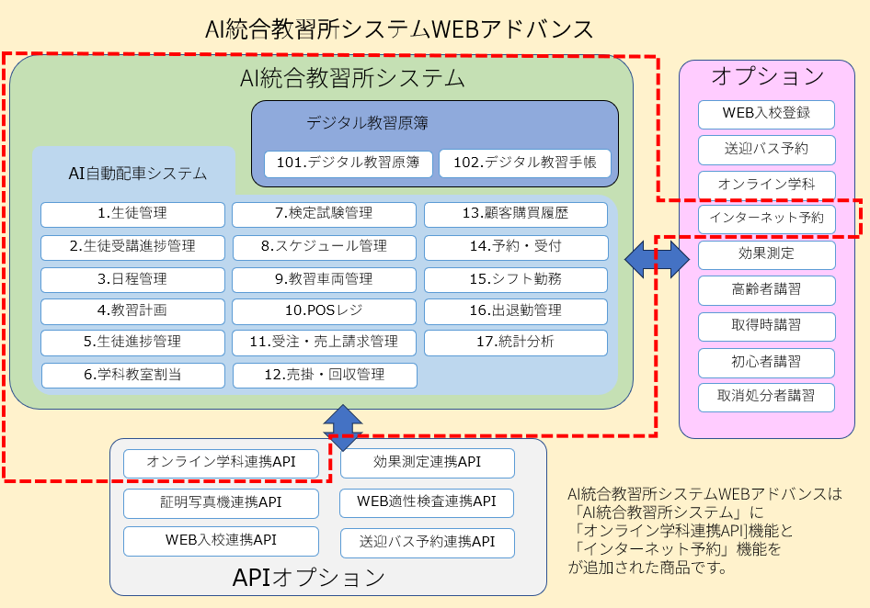Click the 101.デジタル教習原簿 box

[348, 163]
